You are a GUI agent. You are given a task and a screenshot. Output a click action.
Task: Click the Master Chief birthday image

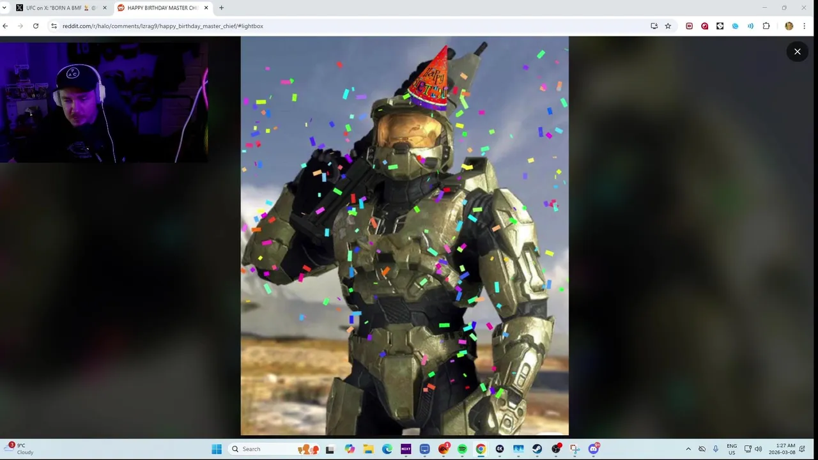[405, 236]
